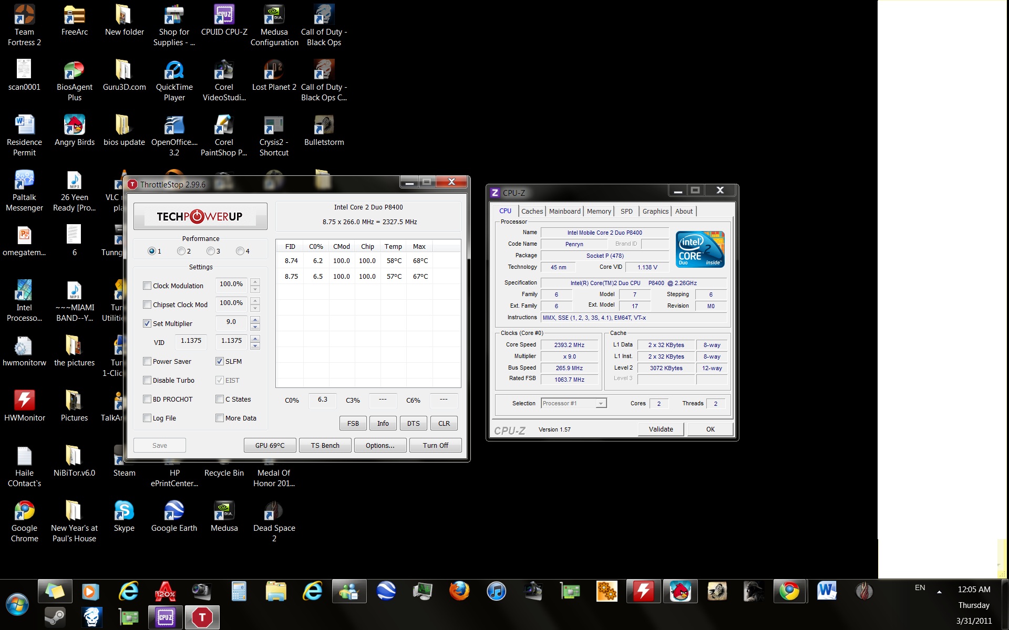The image size is (1009, 630).
Task: Open Firefox from the taskbar
Action: tap(459, 591)
